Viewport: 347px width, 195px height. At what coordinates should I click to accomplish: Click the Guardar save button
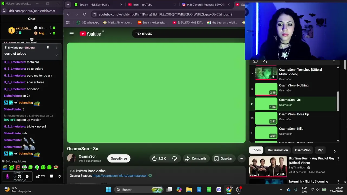[223, 158]
